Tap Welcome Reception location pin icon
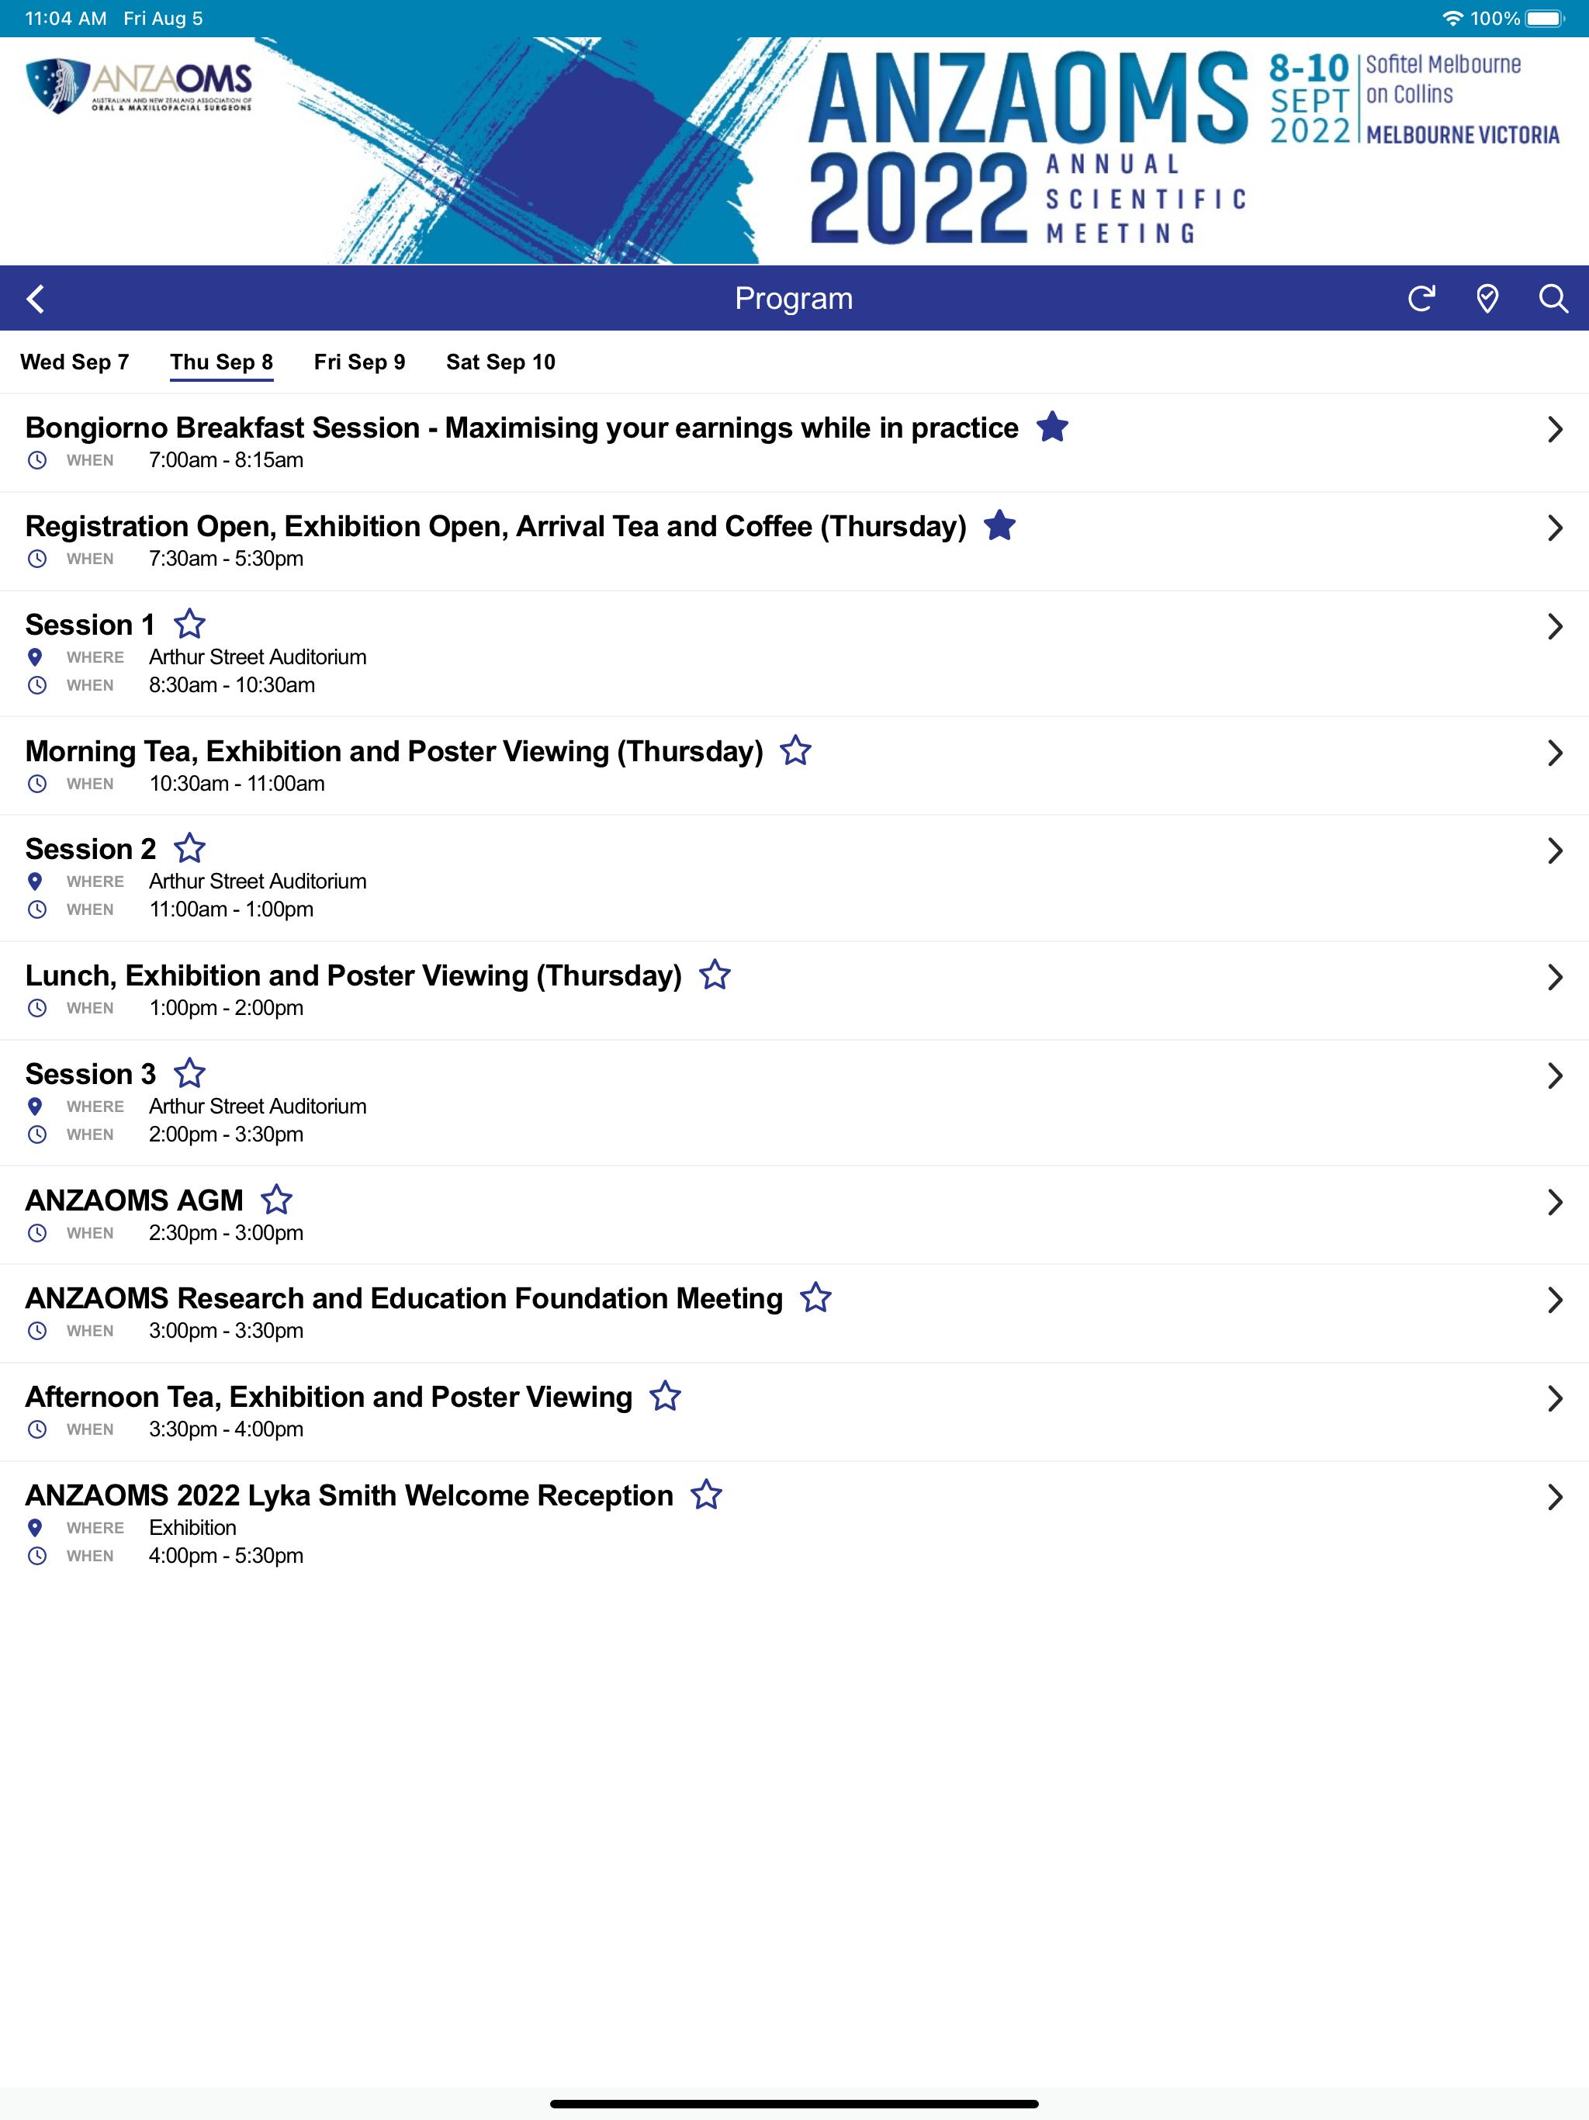Viewport: 1589px width, 2120px height. (36, 1528)
